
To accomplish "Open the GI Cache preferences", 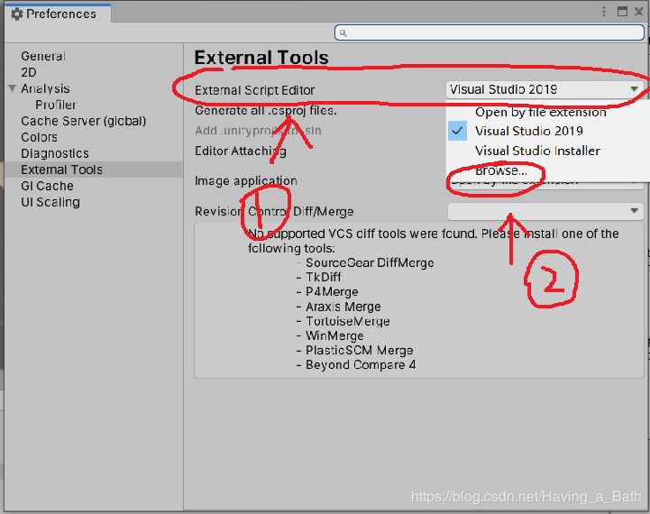I will (x=47, y=186).
